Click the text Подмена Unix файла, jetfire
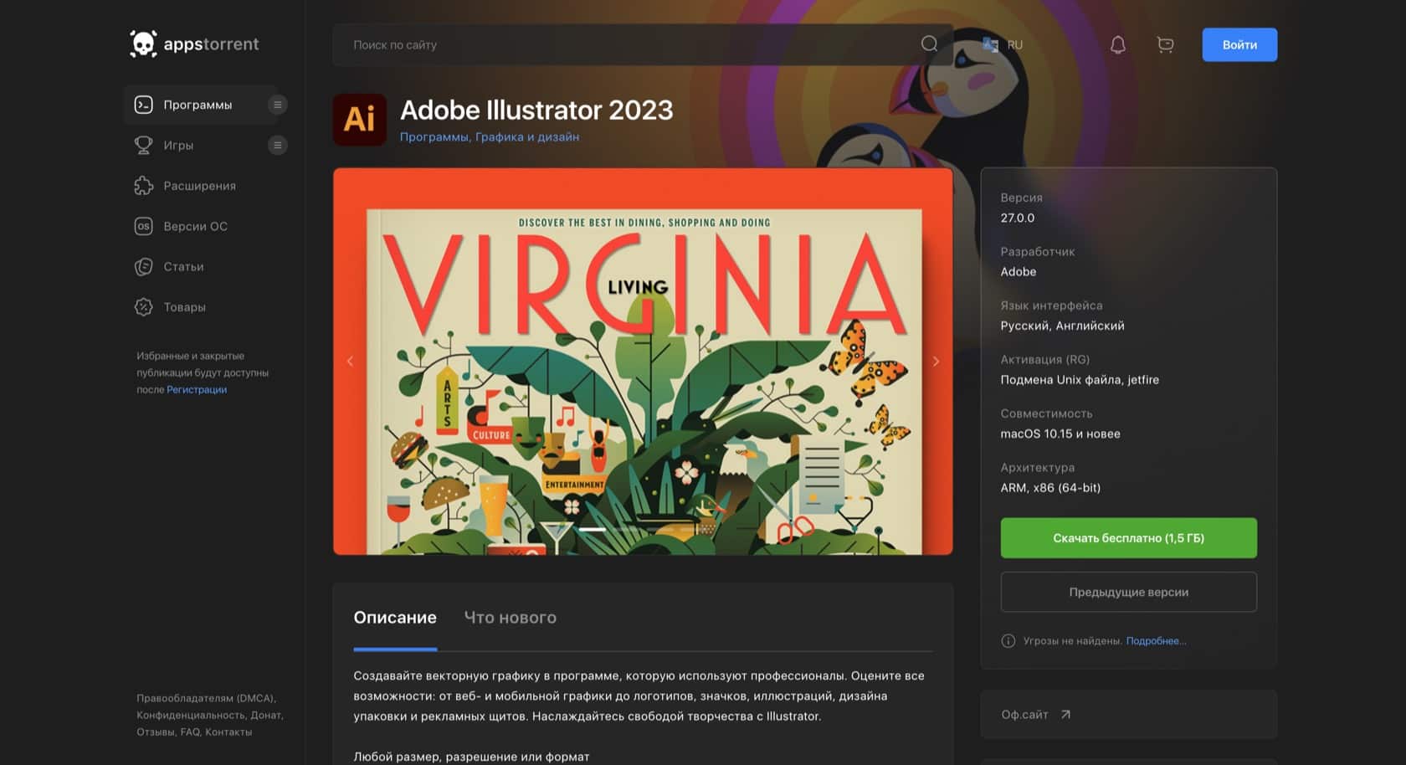The width and height of the screenshot is (1406, 765). pyautogui.click(x=1080, y=379)
